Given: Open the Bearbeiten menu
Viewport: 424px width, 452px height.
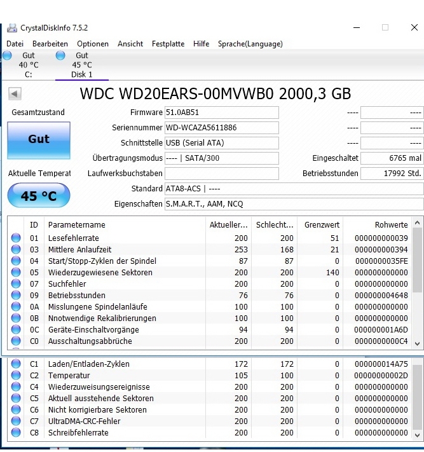Looking at the screenshot, I should [x=50, y=44].
